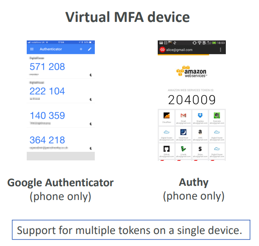Image resolution: width=259 pixels, height=246 pixels.
Task: Select the AWS account tile
Action: coord(200,134)
